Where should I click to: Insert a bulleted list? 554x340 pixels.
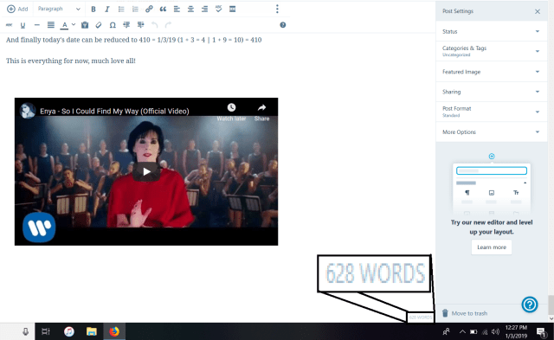click(x=121, y=10)
